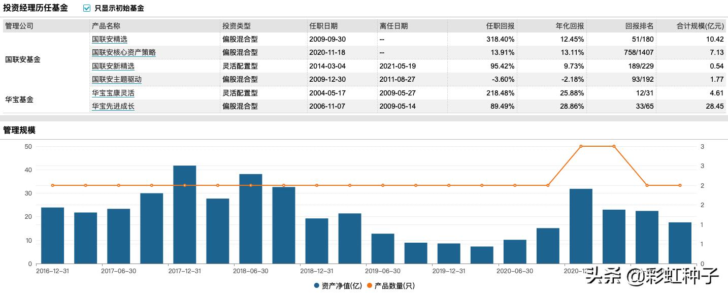Click the blue 资产净值 legend dot

pyautogui.click(x=317, y=286)
